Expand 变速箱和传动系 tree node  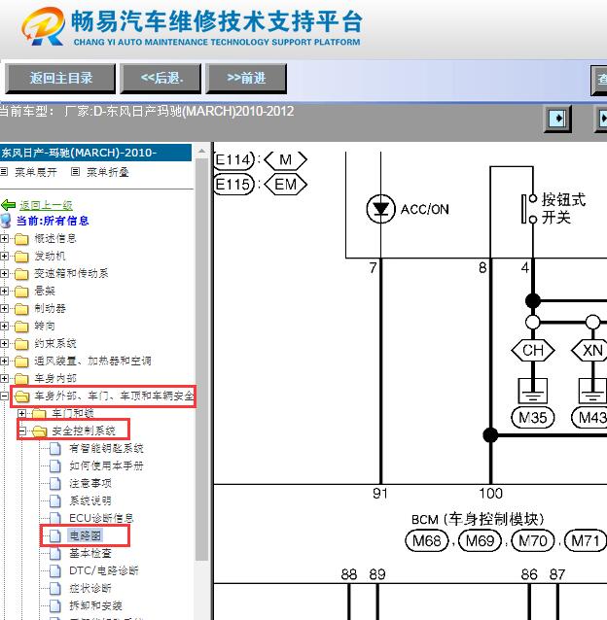[x=4, y=273]
